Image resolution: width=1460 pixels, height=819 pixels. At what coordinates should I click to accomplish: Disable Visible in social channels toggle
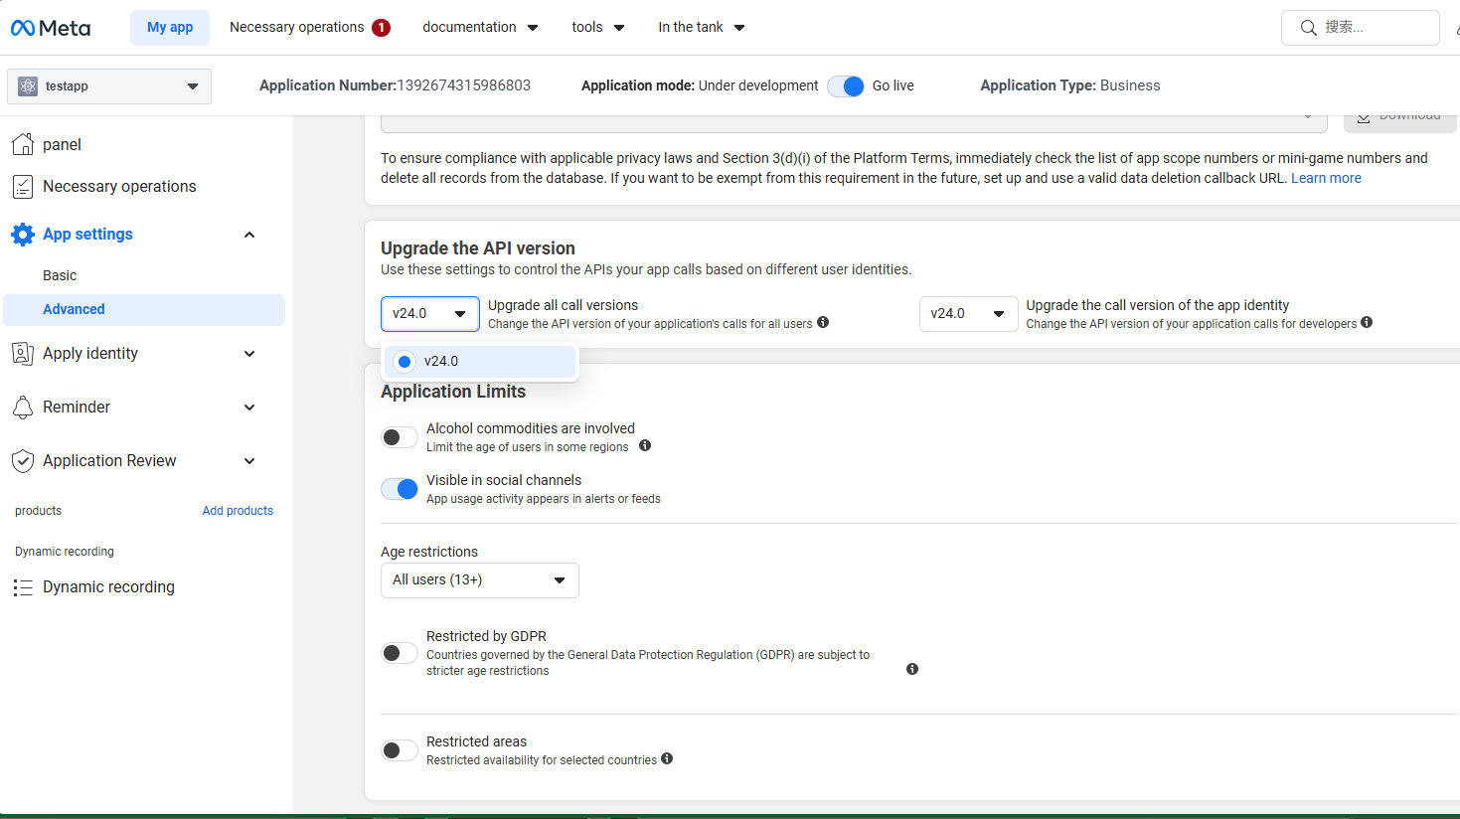400,489
